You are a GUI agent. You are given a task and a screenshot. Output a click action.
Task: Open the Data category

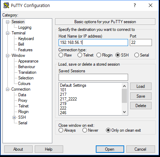[22, 95]
